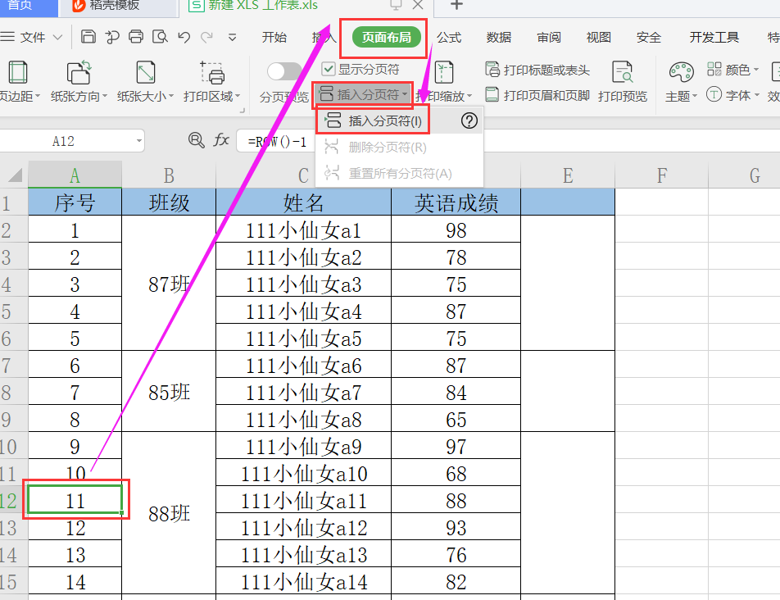Screen dimensions: 780x600
Task: Uncheck the 显示分页符 checkbox
Action: point(329,69)
